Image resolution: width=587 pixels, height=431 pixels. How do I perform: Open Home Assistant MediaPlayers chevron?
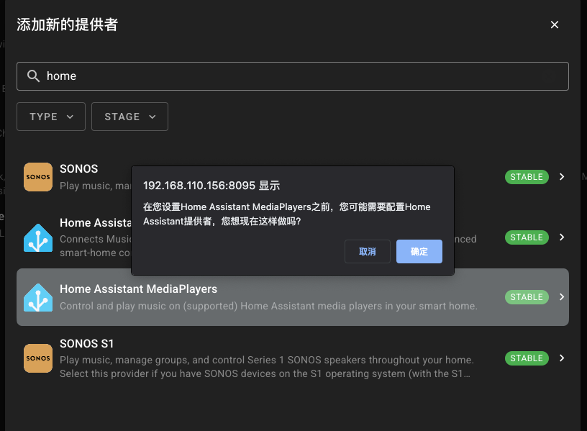pos(562,297)
